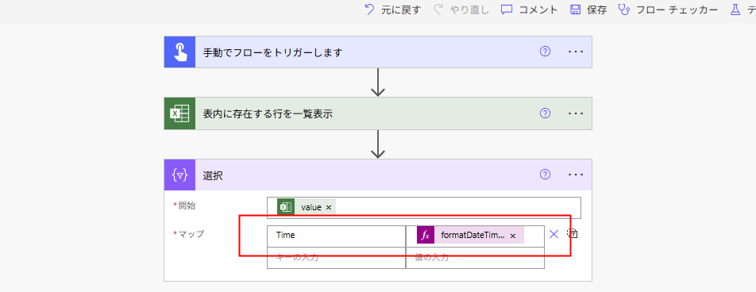The image size is (756, 292).
Task: Open help for 表内に存在する行を一覧表示
Action: pos(545,113)
